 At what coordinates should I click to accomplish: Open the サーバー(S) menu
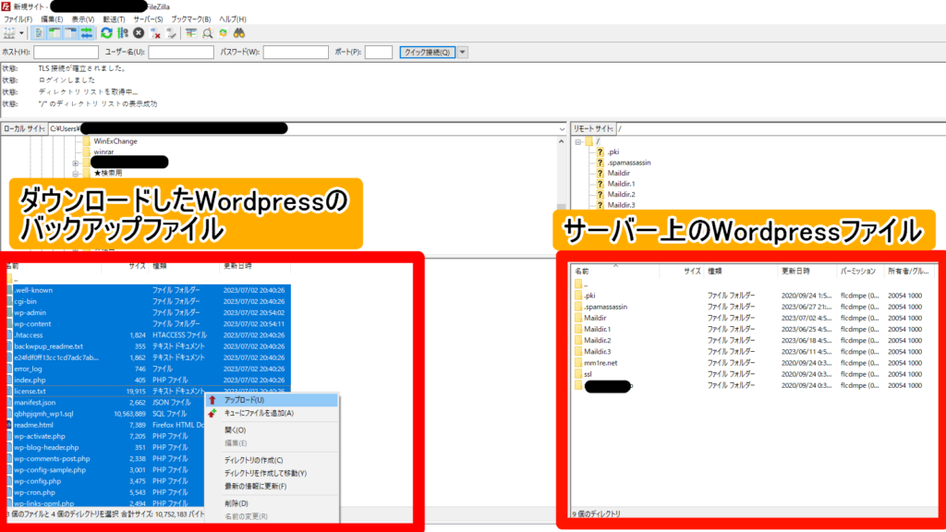148,19
